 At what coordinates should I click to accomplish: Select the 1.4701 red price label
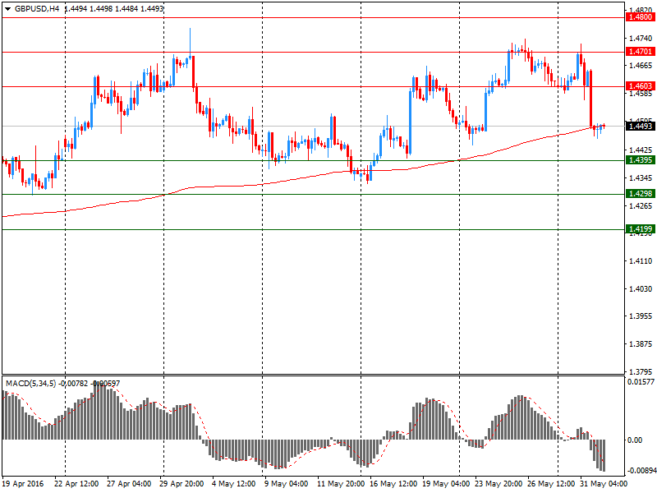pyautogui.click(x=641, y=52)
